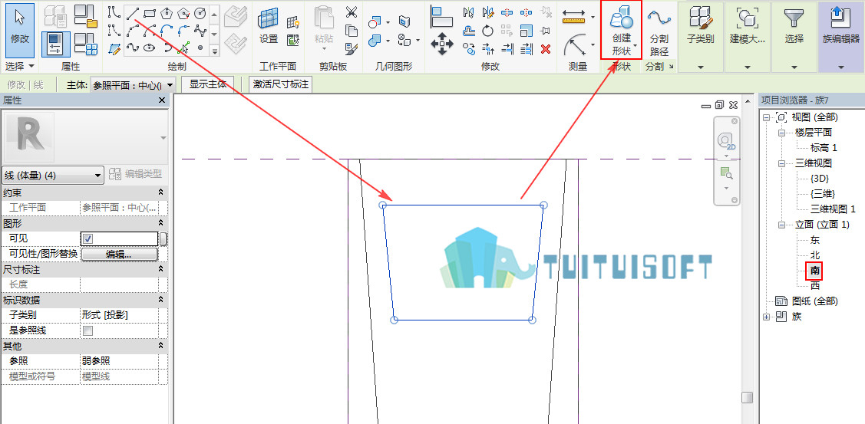865x424 pixels.
Task: Open the {3D} view in browser
Action: (819, 178)
